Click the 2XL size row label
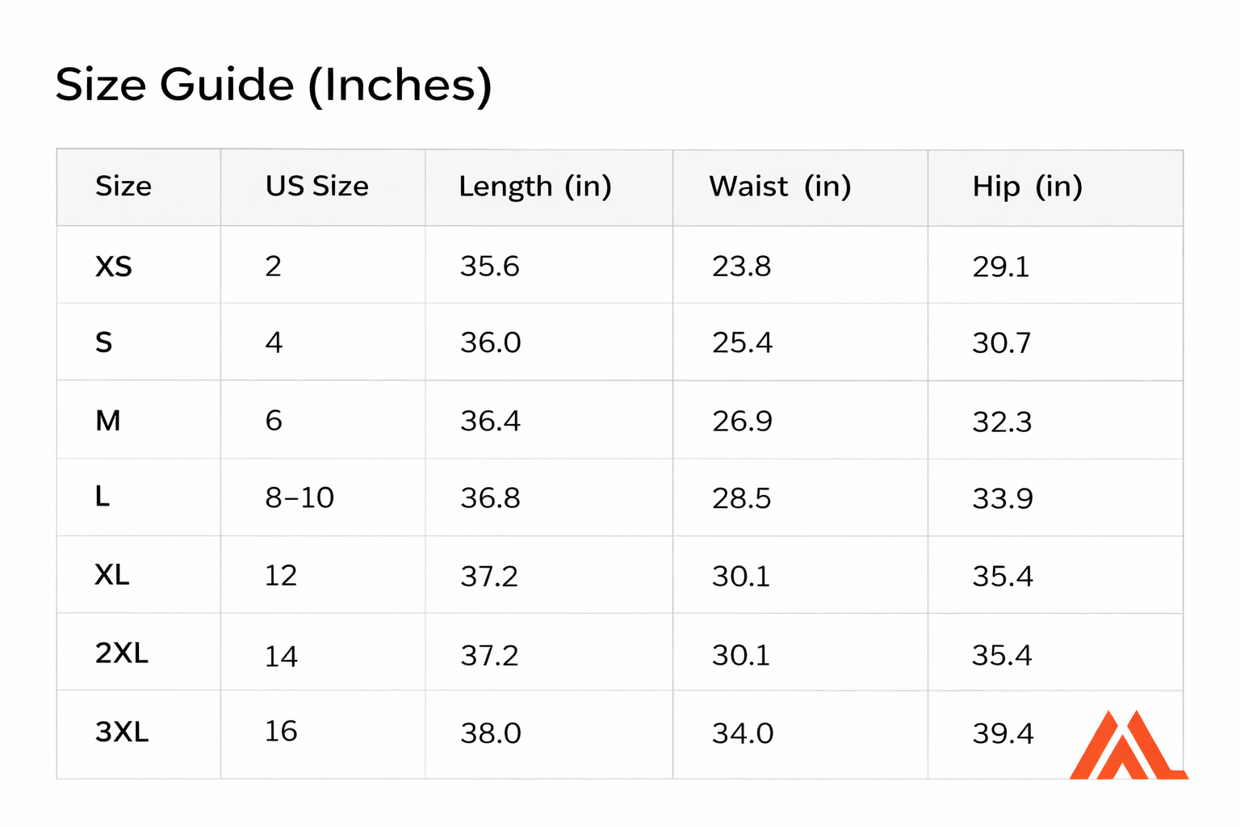1240x827 pixels. (x=122, y=653)
